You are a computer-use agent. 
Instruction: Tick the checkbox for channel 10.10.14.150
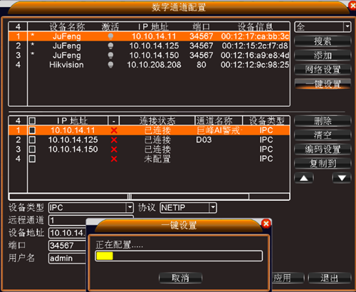32,150
